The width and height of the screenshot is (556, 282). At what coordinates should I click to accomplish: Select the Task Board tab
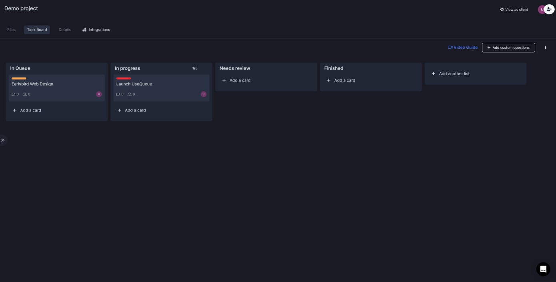pyautogui.click(x=37, y=30)
